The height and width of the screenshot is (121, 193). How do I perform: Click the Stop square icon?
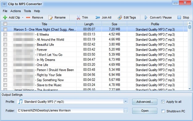click(x=179, y=18)
